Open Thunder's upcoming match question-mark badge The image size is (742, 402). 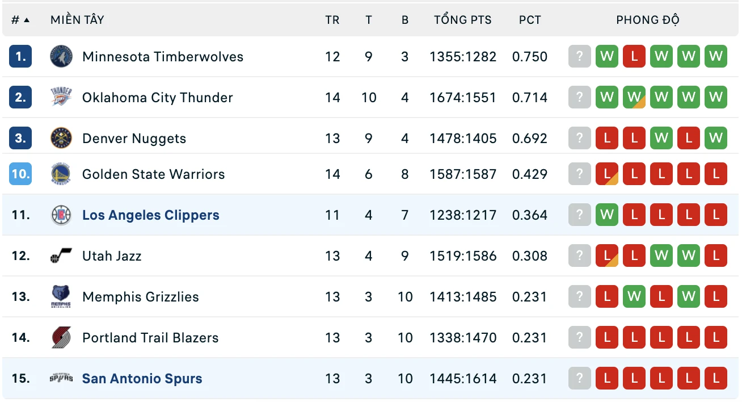(x=580, y=98)
